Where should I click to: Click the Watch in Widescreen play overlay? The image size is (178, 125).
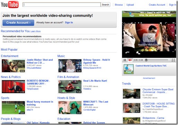149,38
